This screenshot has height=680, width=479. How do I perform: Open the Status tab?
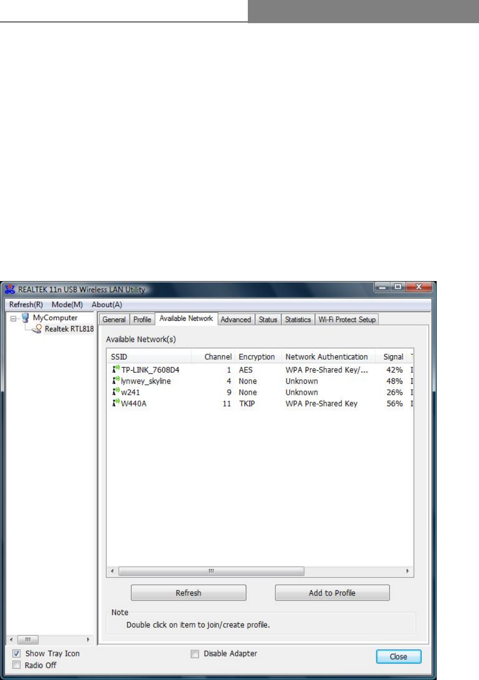pyautogui.click(x=268, y=319)
